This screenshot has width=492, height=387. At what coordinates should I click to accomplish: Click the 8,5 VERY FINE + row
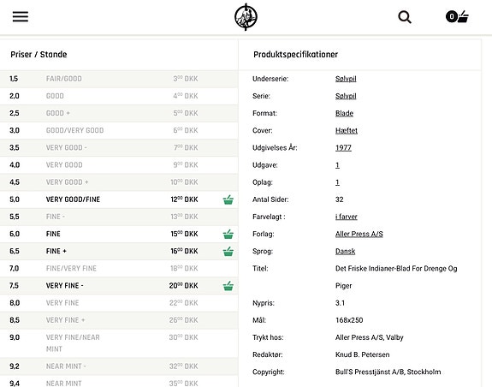tap(119, 320)
